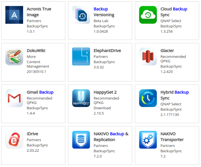
Task: Open NAKIVO Backup & Replication title
Action: pos(111,137)
